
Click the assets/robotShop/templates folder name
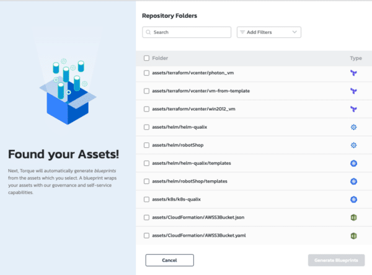(x=184, y=181)
